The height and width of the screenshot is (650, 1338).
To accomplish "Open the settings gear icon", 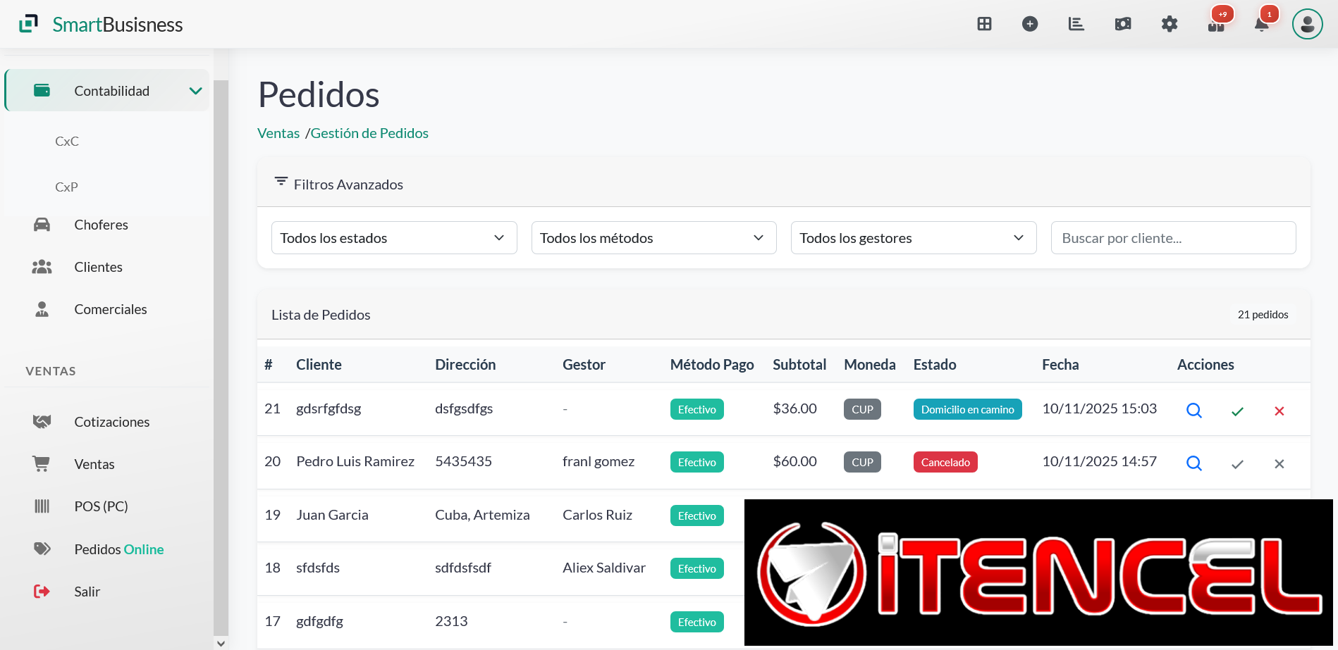I will click(x=1170, y=23).
